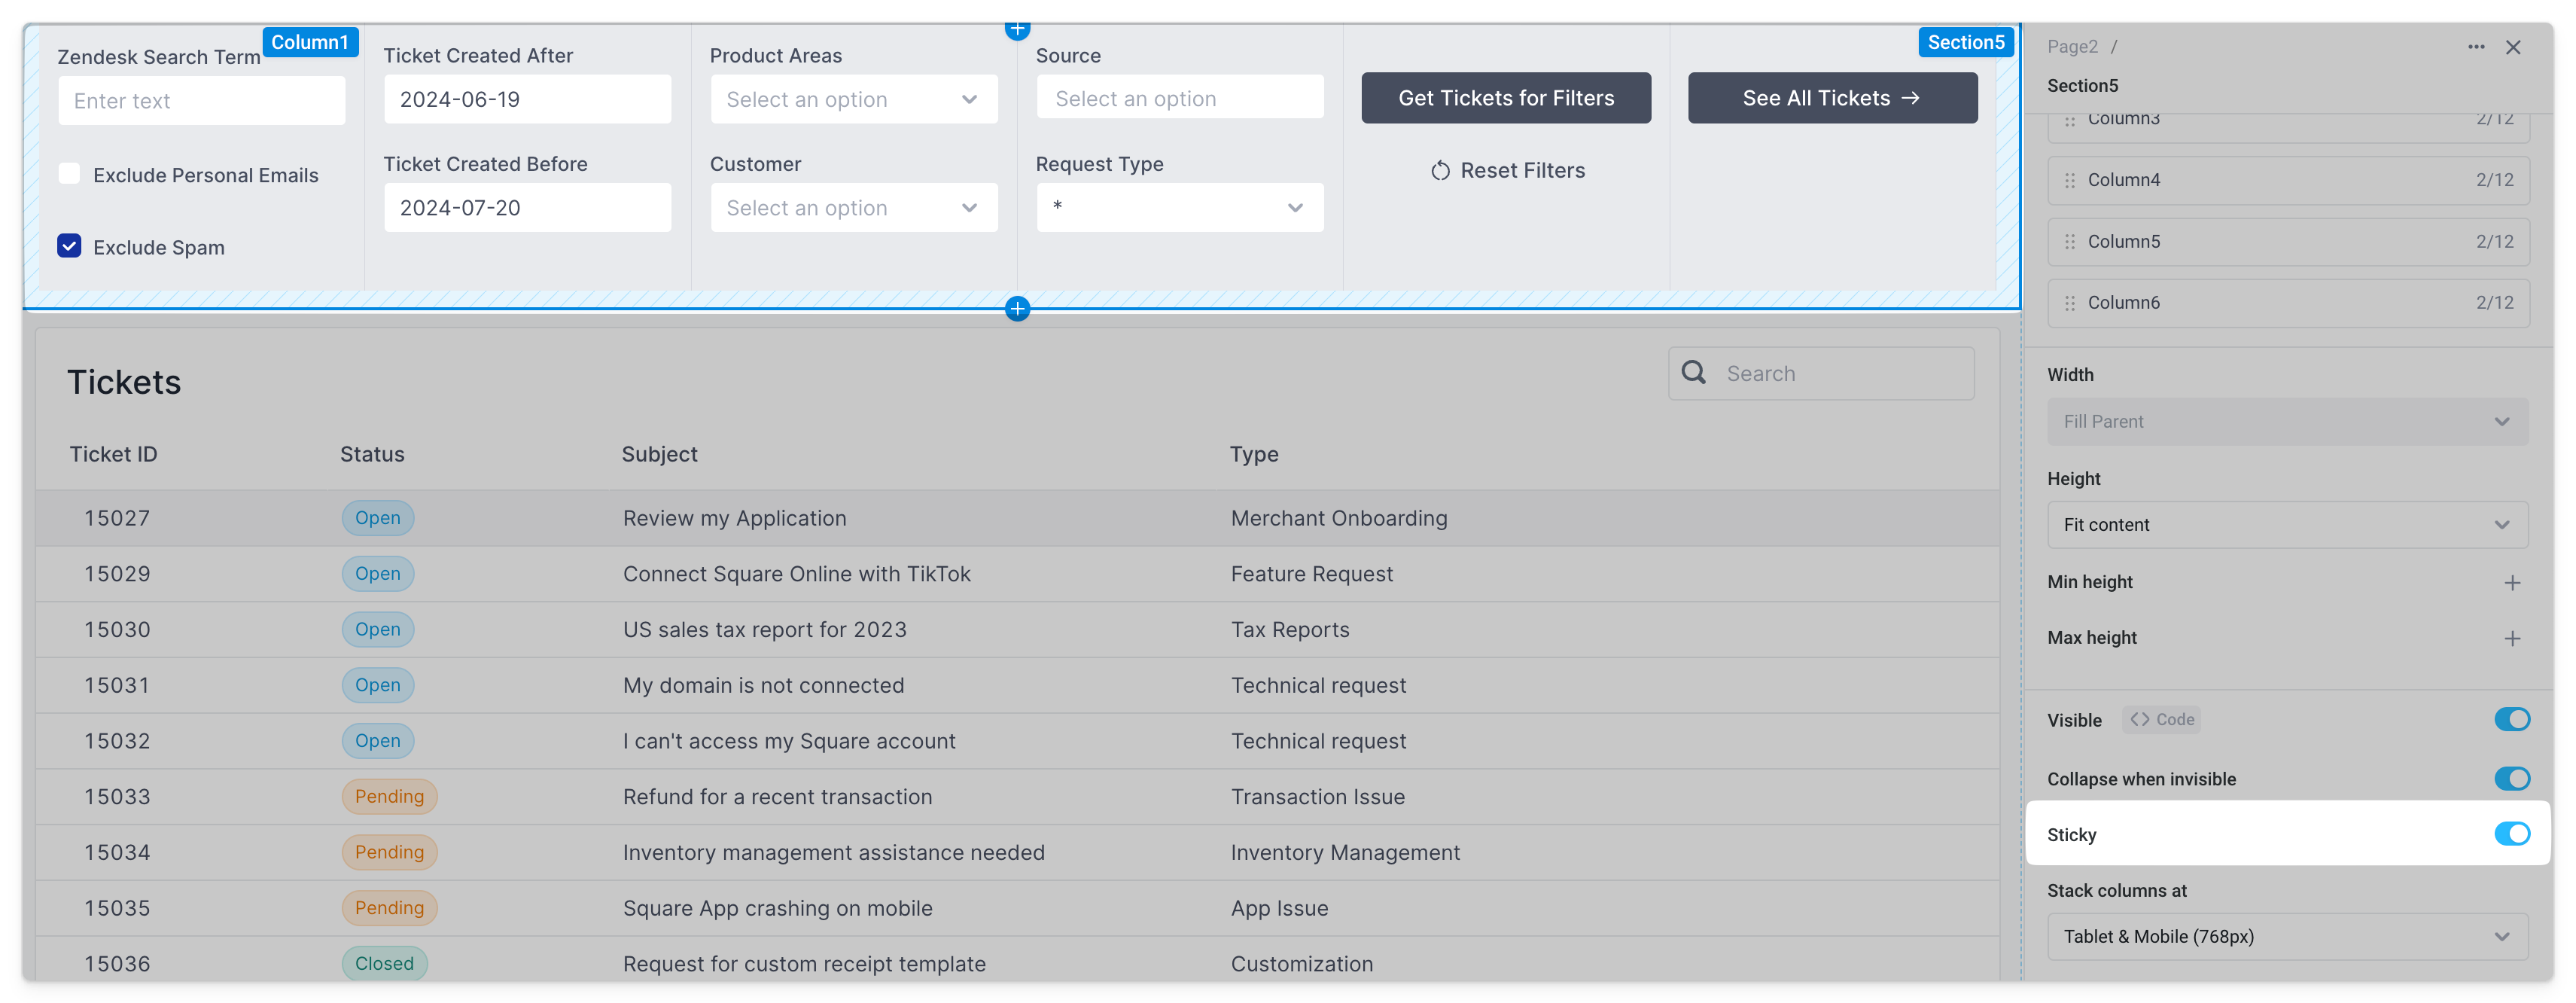Click the Reset Filters refresh icon
The width and height of the screenshot is (2576, 1003).
point(1440,170)
